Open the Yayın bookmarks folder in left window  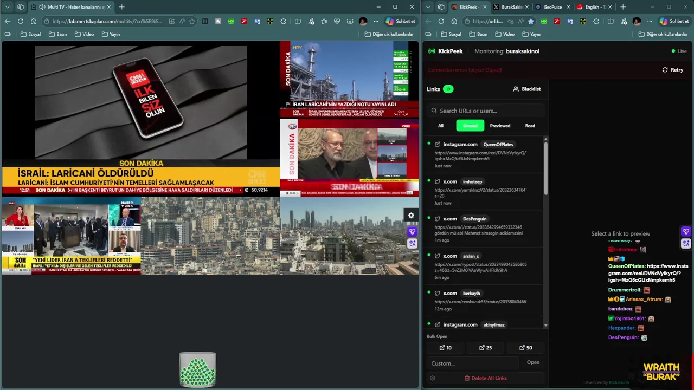110,34
